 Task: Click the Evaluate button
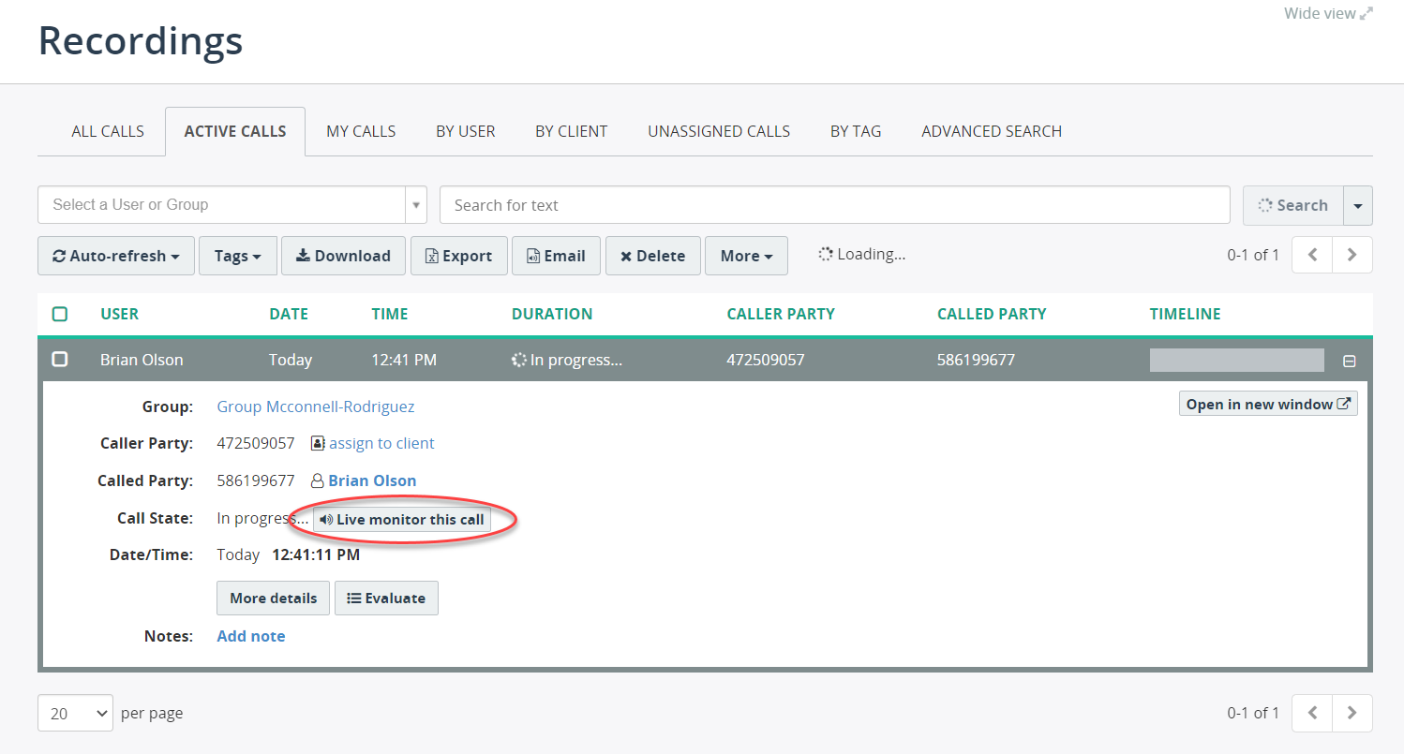pos(386,599)
